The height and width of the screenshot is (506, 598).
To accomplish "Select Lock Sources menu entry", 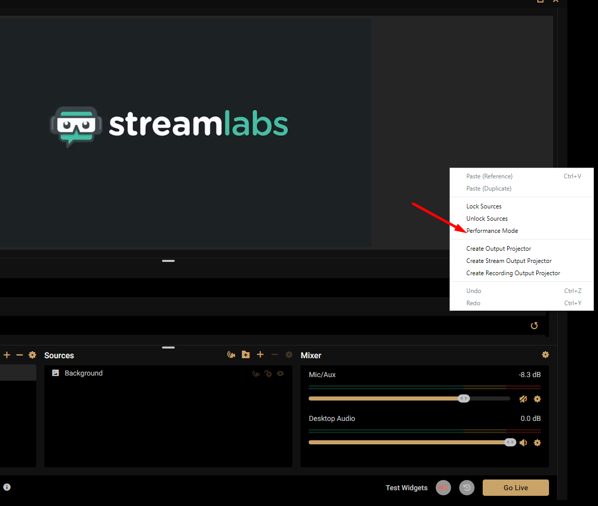I will 521,206.
